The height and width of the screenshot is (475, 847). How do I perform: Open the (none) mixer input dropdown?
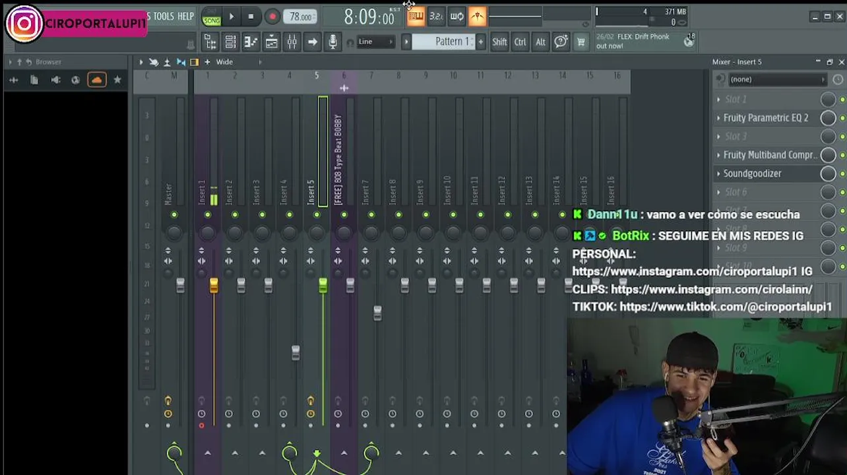(777, 79)
